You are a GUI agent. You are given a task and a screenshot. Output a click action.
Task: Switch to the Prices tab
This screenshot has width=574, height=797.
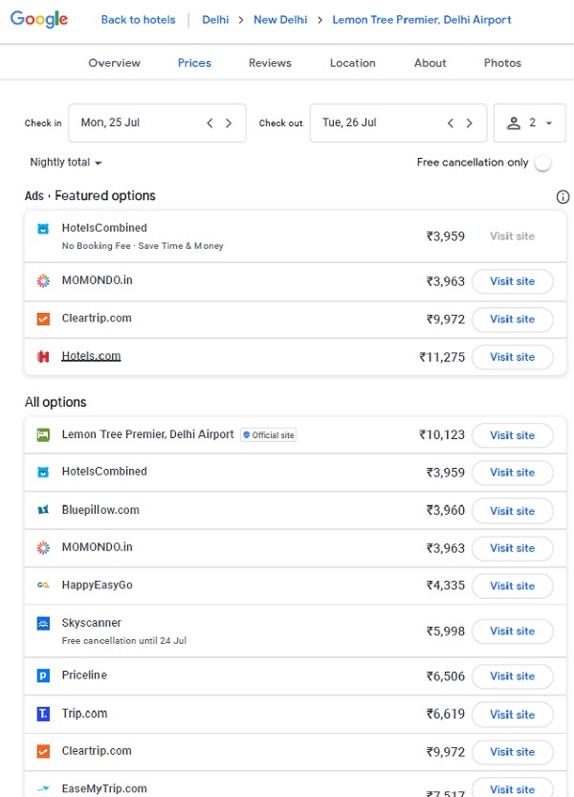[x=194, y=63]
